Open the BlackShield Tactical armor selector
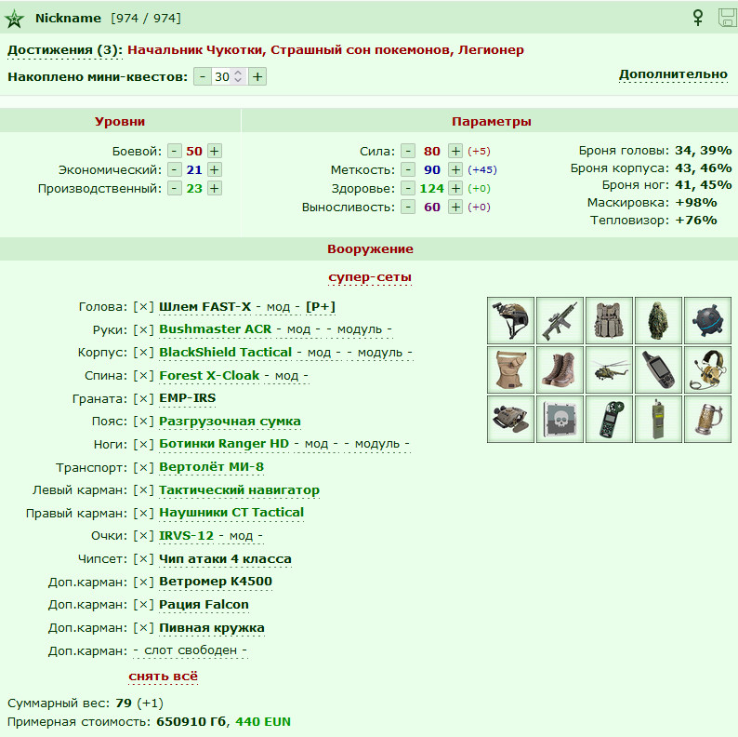The height and width of the screenshot is (737, 738). click(226, 352)
